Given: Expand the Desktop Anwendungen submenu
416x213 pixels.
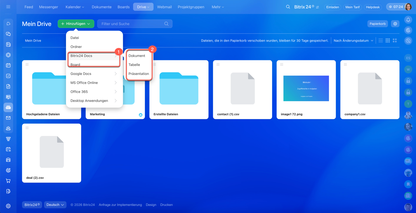Looking at the screenshot, I should click(94, 101).
